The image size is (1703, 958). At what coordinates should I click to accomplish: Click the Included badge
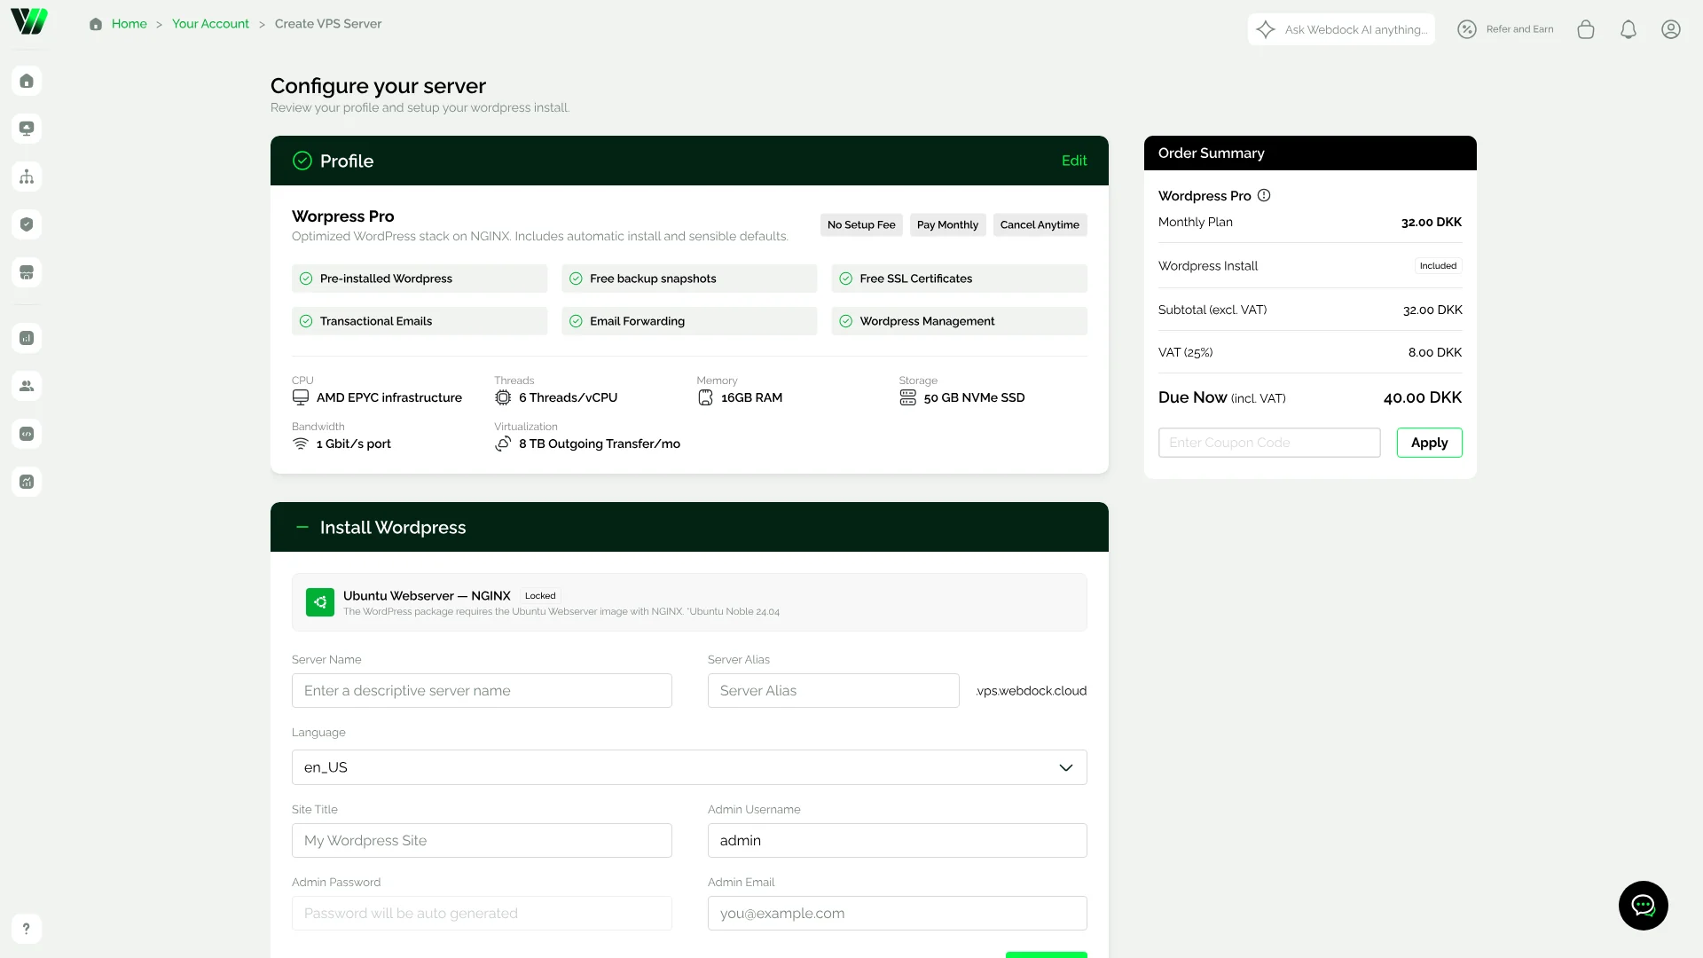(x=1438, y=266)
